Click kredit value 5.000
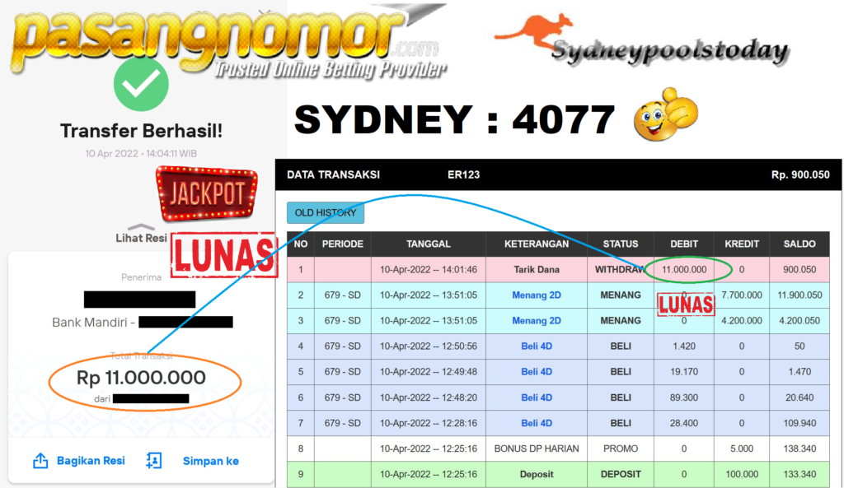844x488 pixels. (x=741, y=448)
